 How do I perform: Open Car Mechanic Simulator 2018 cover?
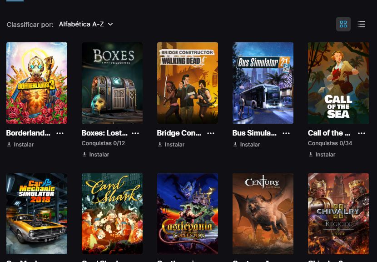37,214
